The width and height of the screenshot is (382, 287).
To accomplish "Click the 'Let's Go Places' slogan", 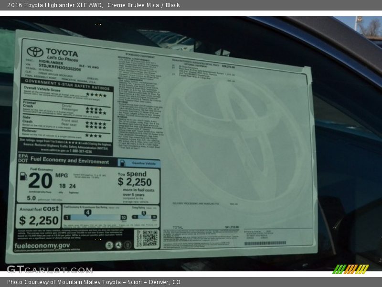I will click(63, 58).
